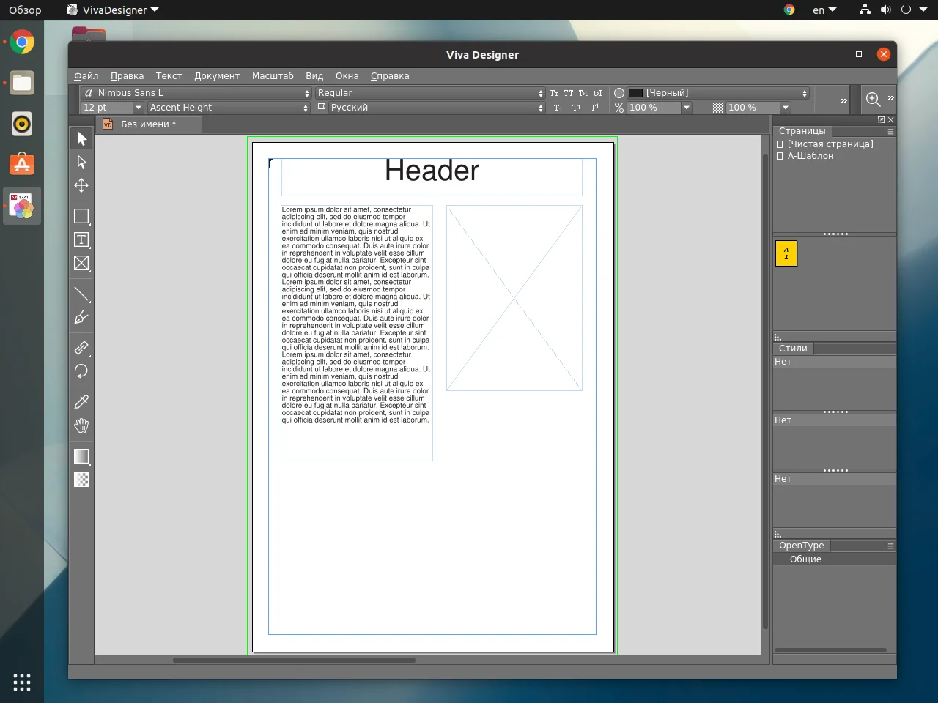938x703 pixels.
Task: Select the Eyedropper tool
Action: [81, 402]
